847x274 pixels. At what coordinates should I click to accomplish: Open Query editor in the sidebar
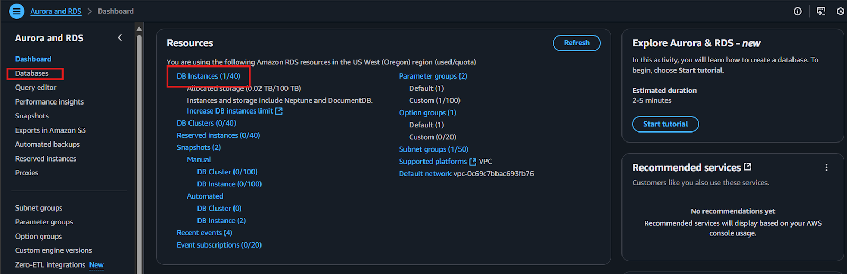(x=35, y=88)
